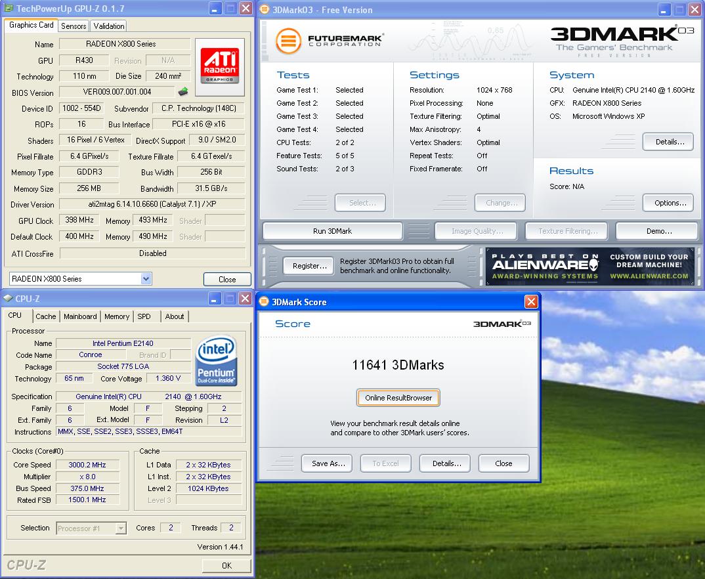Click the Multiplier x 8.0 value
This screenshot has height=579, width=705.
click(x=87, y=477)
